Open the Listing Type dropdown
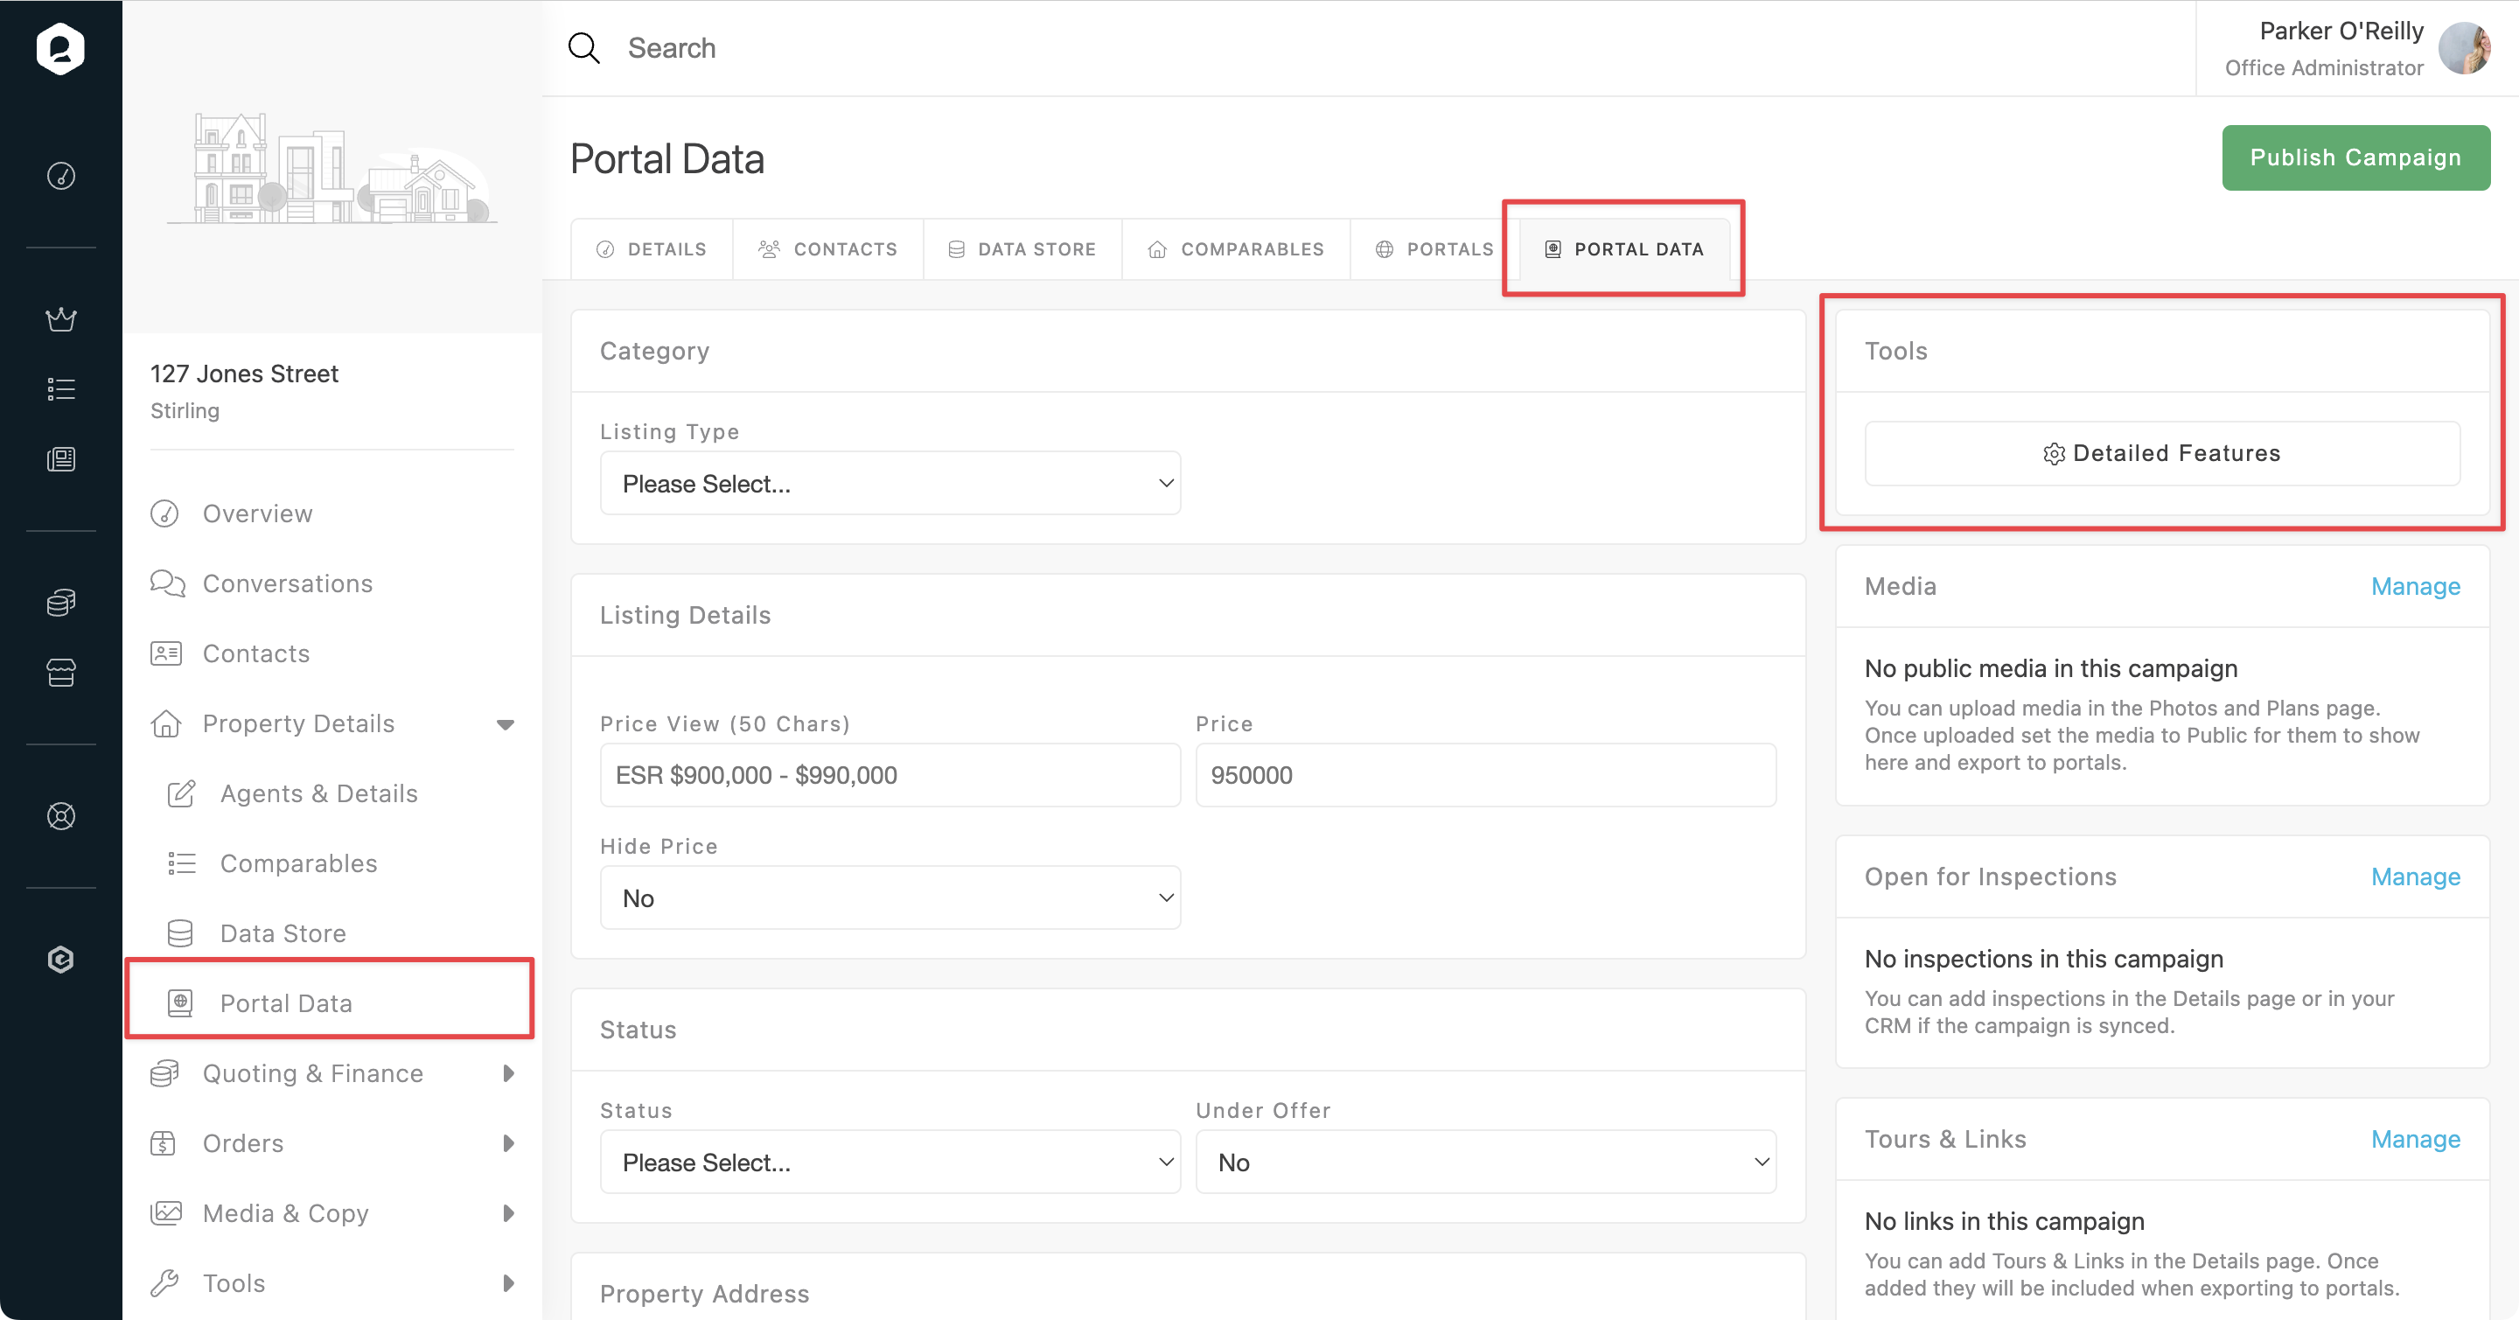The width and height of the screenshot is (2519, 1320). [890, 483]
